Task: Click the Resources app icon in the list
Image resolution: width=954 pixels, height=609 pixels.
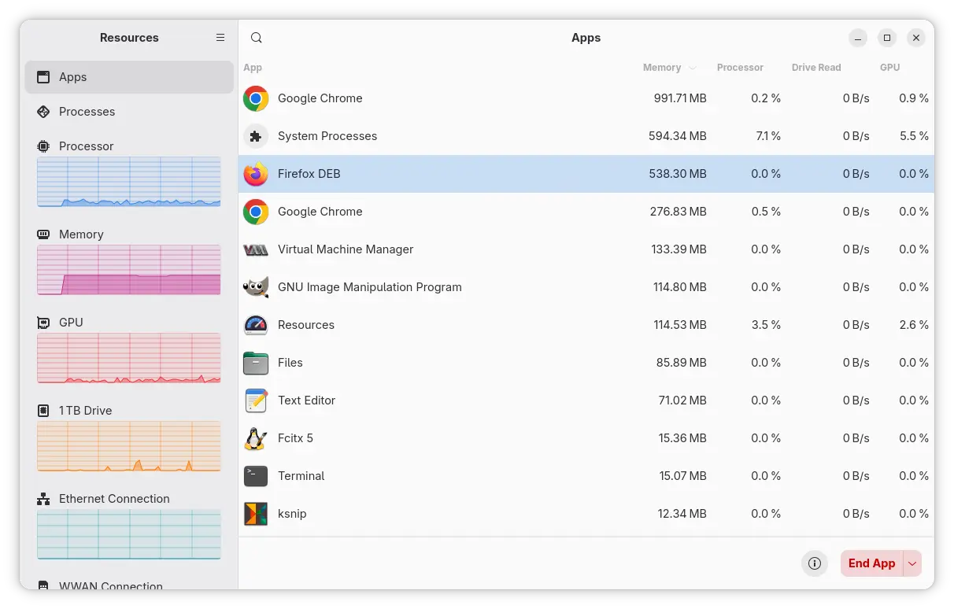Action: (x=256, y=325)
